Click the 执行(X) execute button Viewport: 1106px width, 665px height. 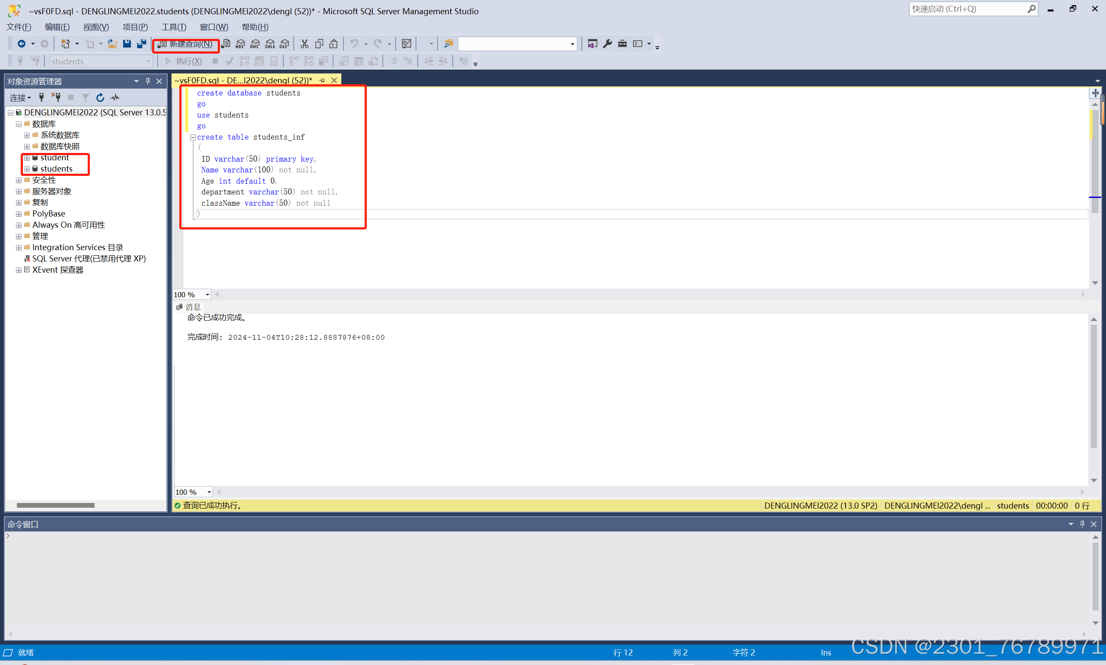click(x=184, y=61)
